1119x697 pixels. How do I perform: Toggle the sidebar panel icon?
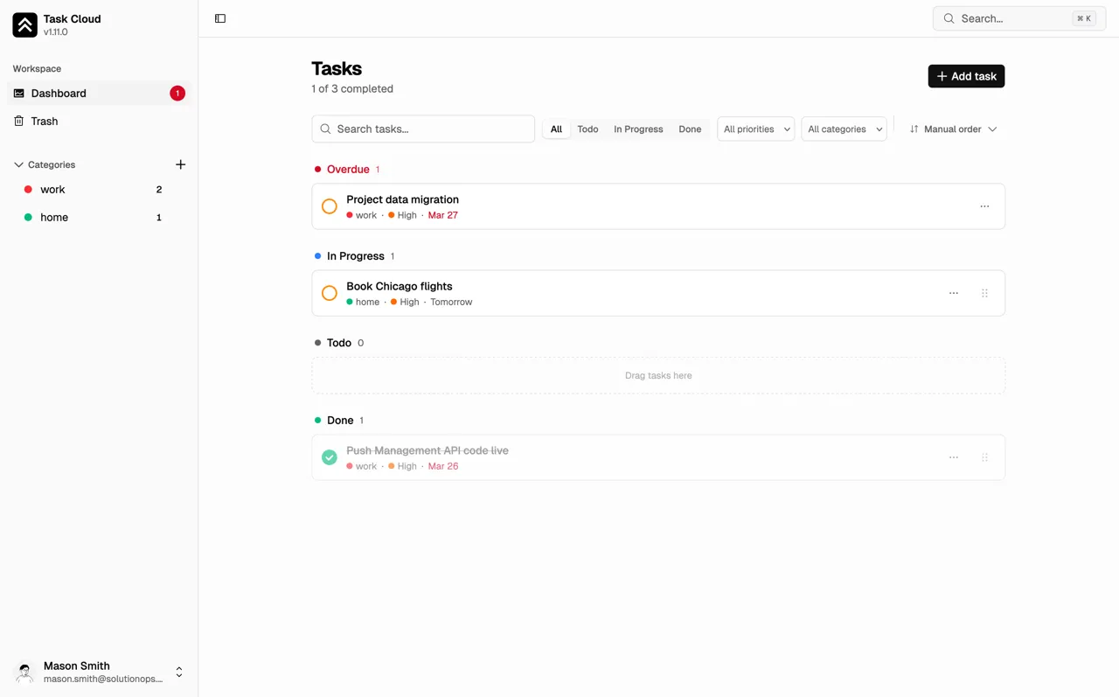[220, 18]
